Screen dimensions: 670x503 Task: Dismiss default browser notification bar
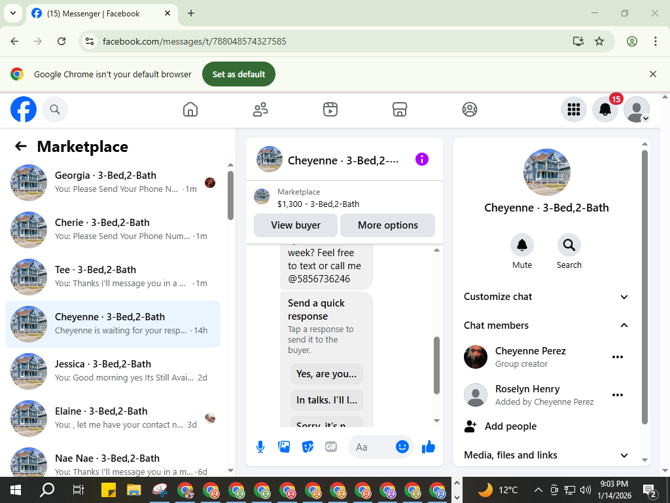tap(653, 74)
